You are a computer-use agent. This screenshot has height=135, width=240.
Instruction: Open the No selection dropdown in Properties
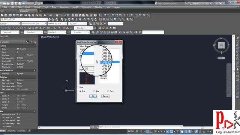(x=12, y=42)
